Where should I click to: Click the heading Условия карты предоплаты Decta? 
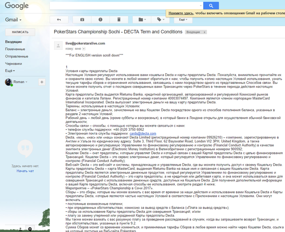[x=92, y=71]
